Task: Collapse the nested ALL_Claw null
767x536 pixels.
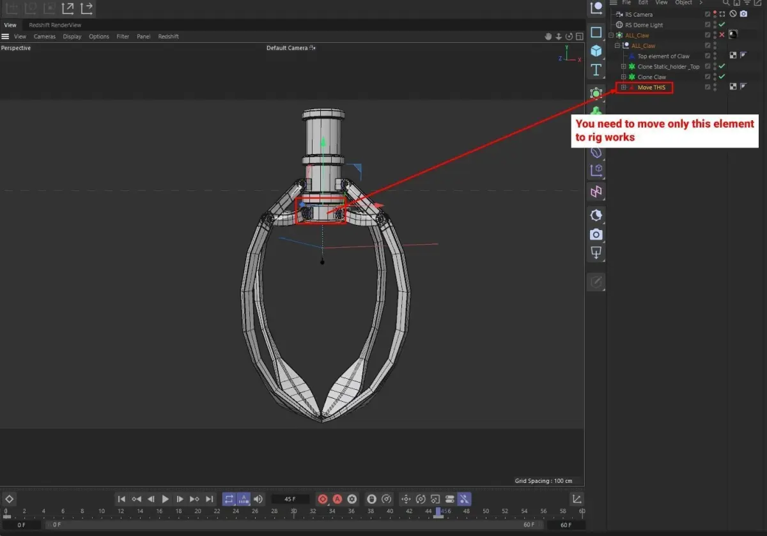Action: pos(617,46)
